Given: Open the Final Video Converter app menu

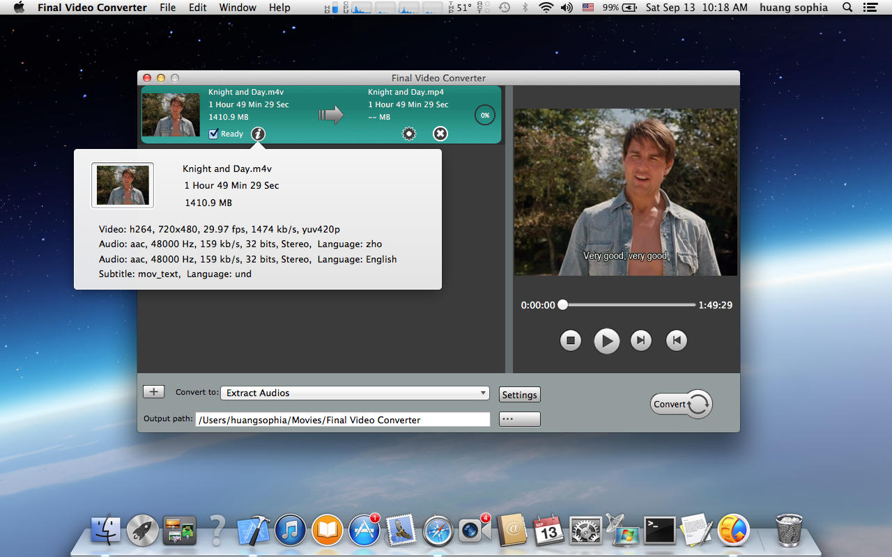Looking at the screenshot, I should tap(92, 8).
